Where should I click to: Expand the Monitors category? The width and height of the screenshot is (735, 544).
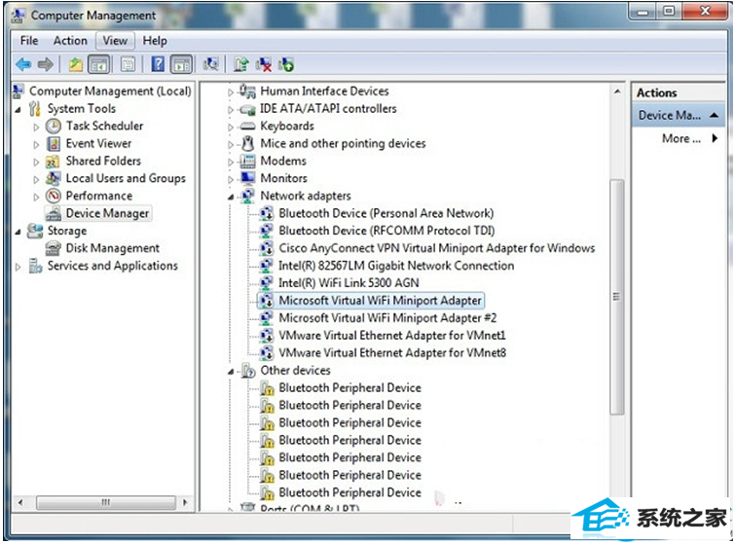(230, 180)
